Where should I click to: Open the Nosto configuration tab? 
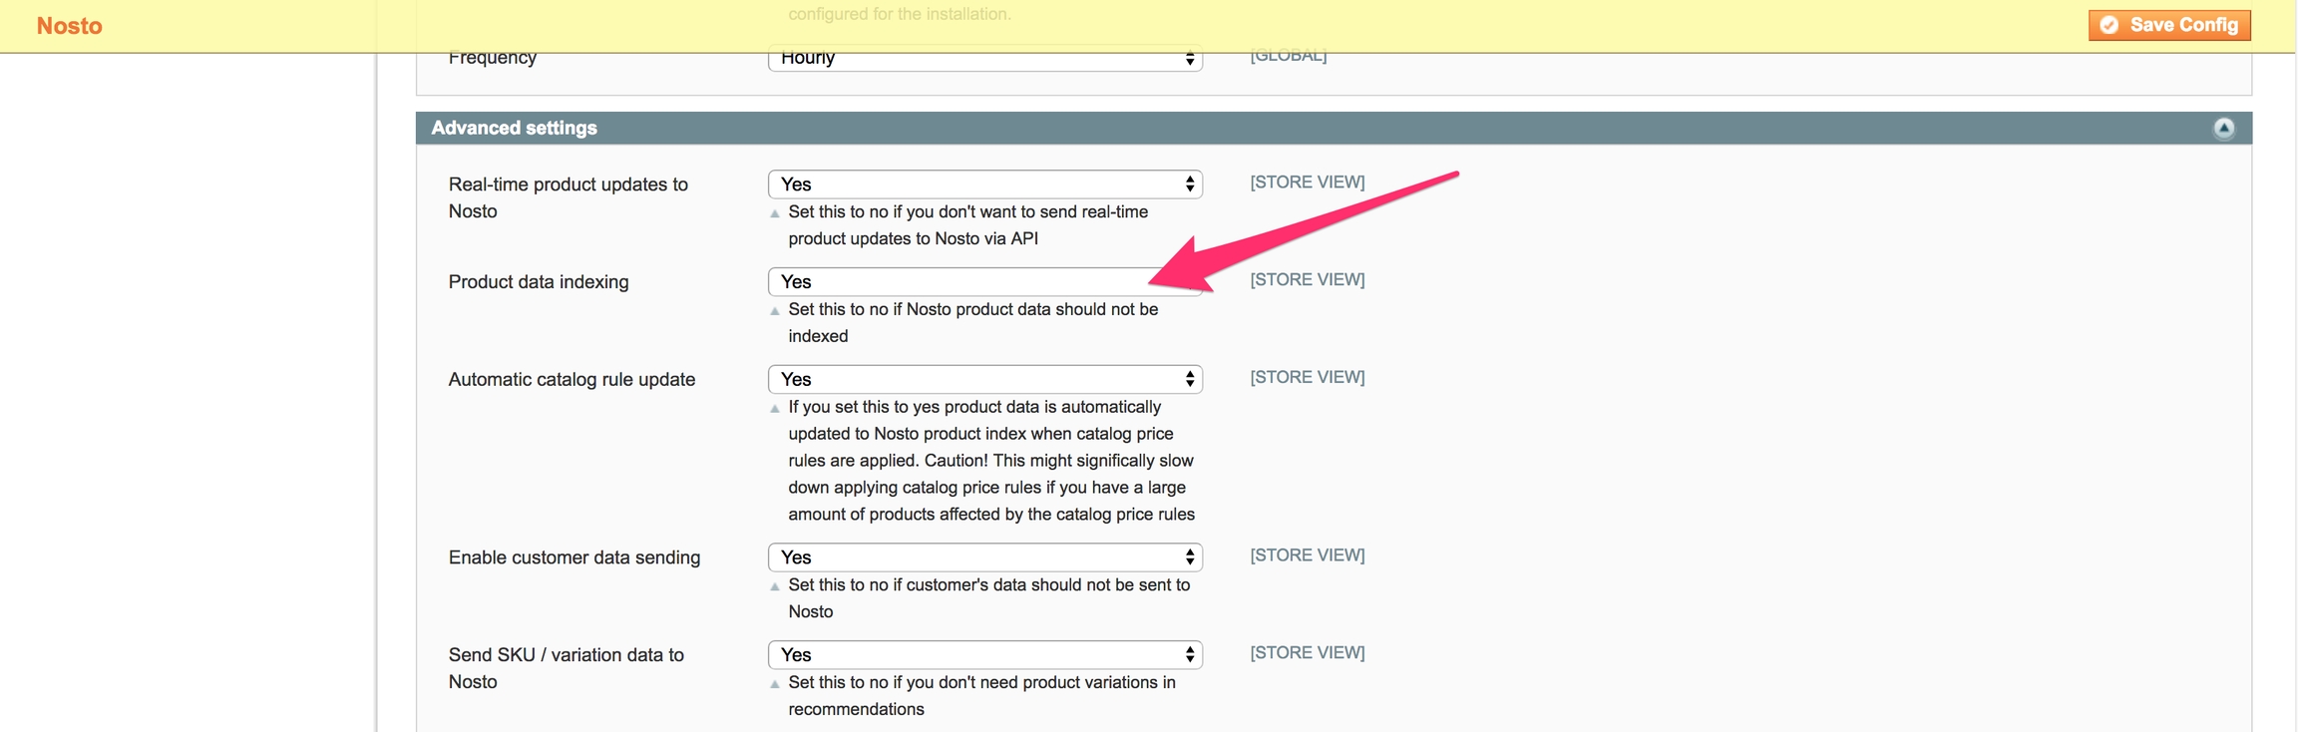pyautogui.click(x=70, y=26)
